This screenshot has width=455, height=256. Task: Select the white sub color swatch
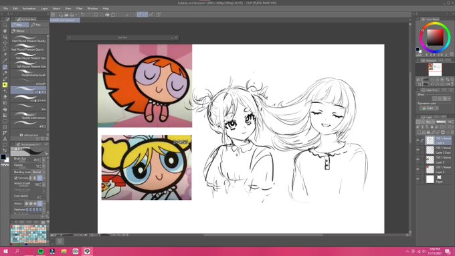[x=7, y=160]
